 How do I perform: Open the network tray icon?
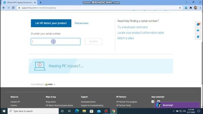tap(181, 111)
